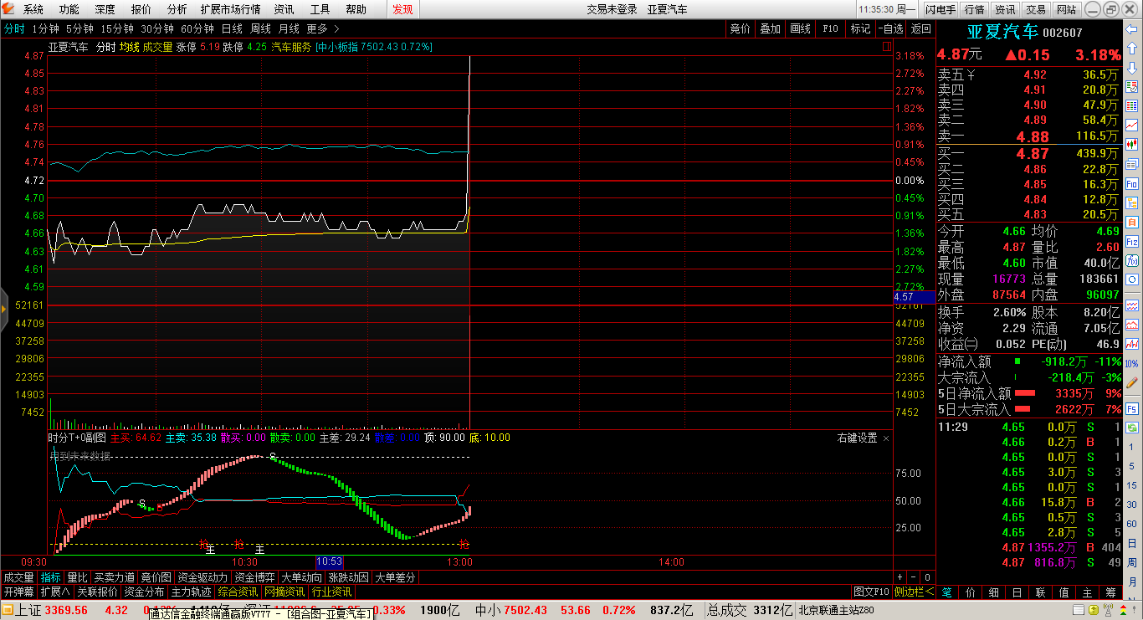1143x620 pixels.
Task: Click the left arrow icon in right toolbar
Action: [x=1131, y=29]
